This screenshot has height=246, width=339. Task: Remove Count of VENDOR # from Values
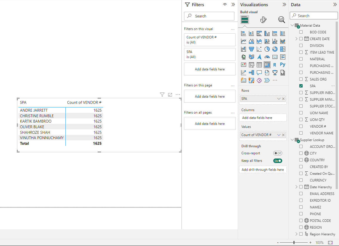click(x=283, y=135)
